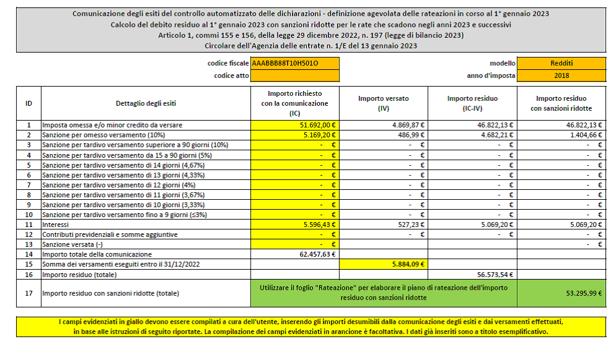Click the yellow Sanzione versata (-) input cell
Viewport: 616px width, 347px height.
[295, 245]
